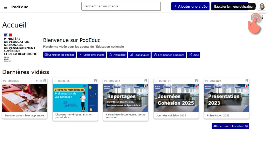The height and width of the screenshot is (151, 269).
Task: Open the three-dot options menu
Action: point(262,17)
